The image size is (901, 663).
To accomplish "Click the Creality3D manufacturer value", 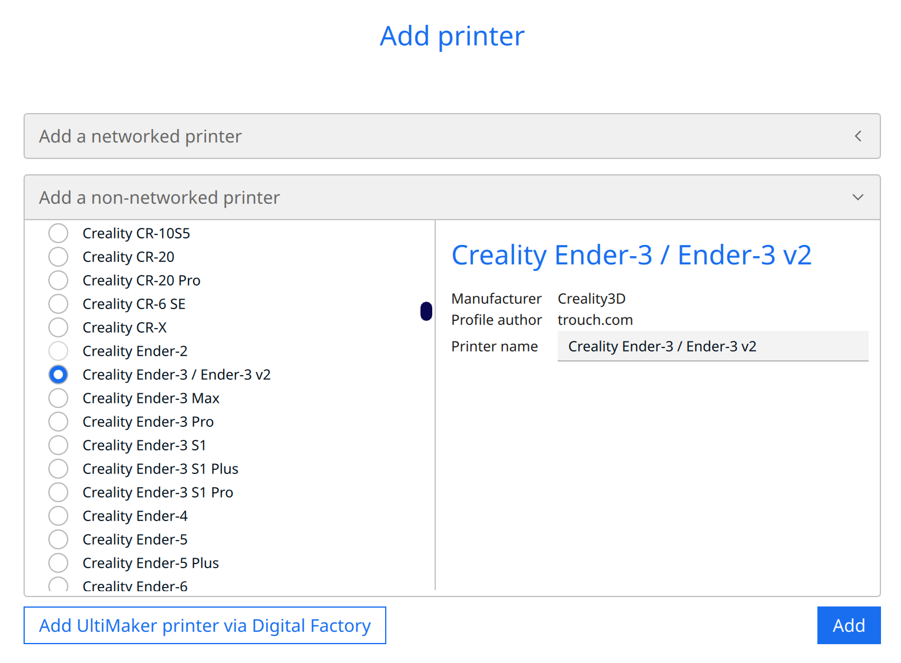I will [591, 299].
